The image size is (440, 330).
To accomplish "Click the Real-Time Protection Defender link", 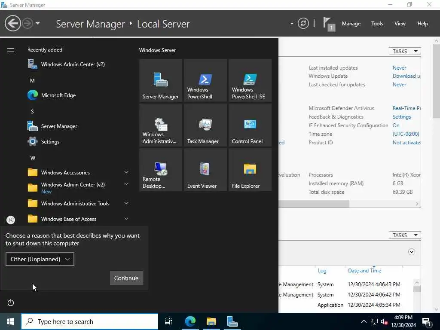I will 406,108.
